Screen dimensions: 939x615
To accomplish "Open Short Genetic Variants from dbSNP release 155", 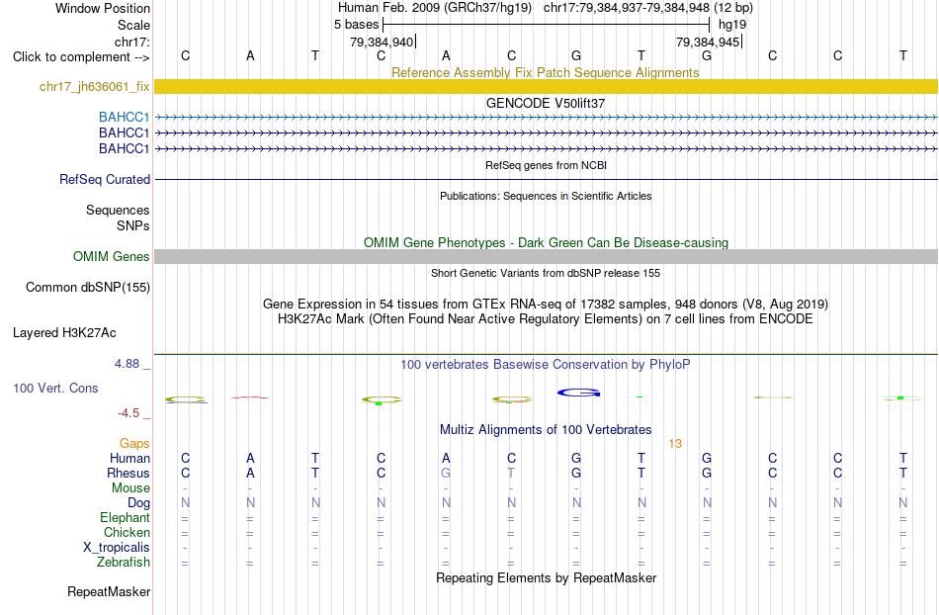I will click(546, 273).
